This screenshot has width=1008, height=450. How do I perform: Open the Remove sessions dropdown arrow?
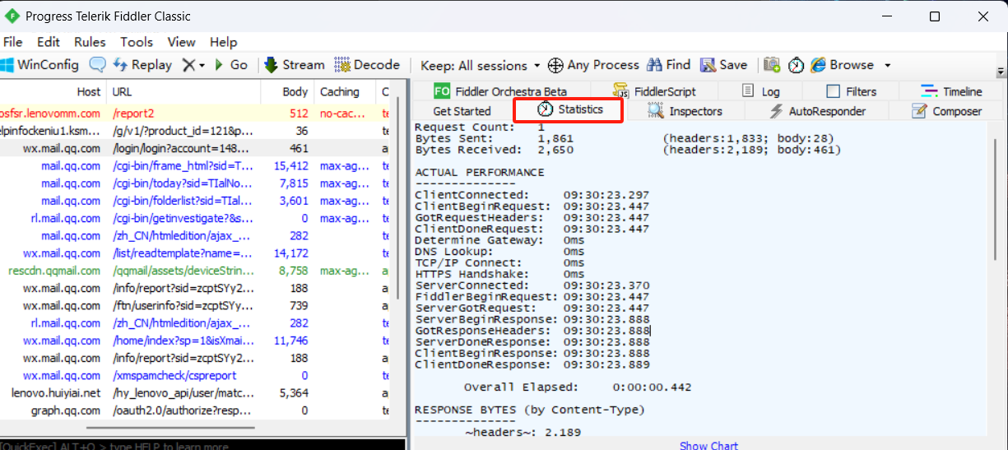pos(202,65)
